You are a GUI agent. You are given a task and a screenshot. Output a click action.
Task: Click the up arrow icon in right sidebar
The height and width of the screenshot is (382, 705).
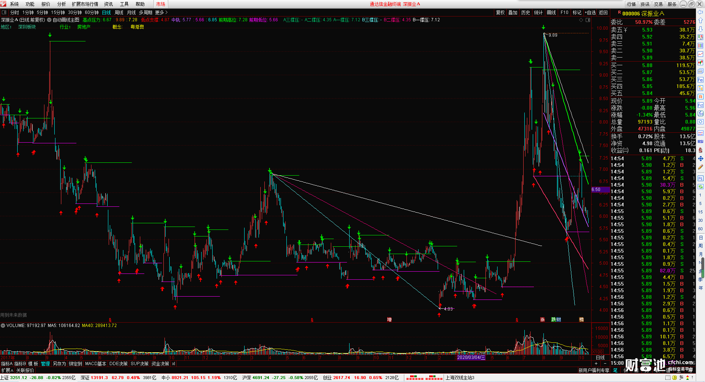pyautogui.click(x=701, y=21)
